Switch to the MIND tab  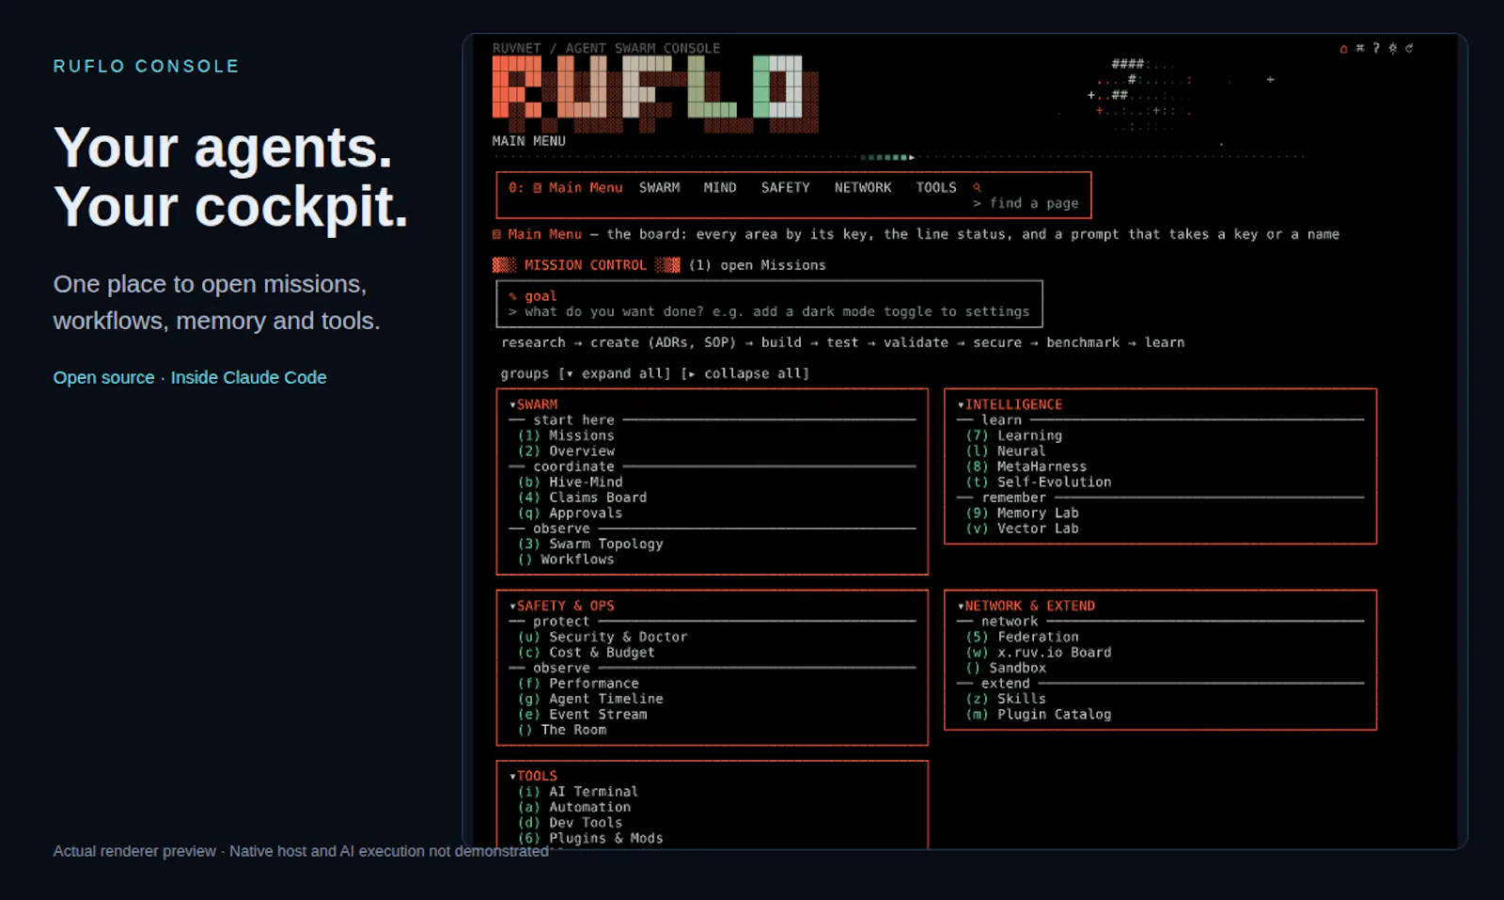720,188
